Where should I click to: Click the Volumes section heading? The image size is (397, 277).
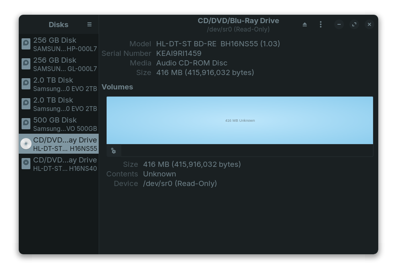coord(117,87)
